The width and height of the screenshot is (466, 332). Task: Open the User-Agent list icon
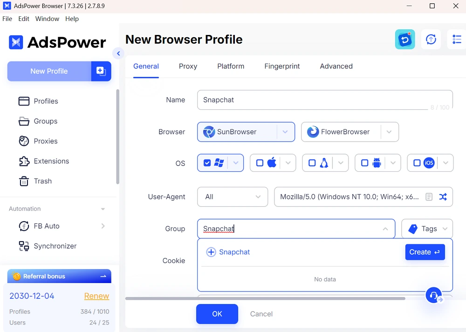(x=429, y=196)
